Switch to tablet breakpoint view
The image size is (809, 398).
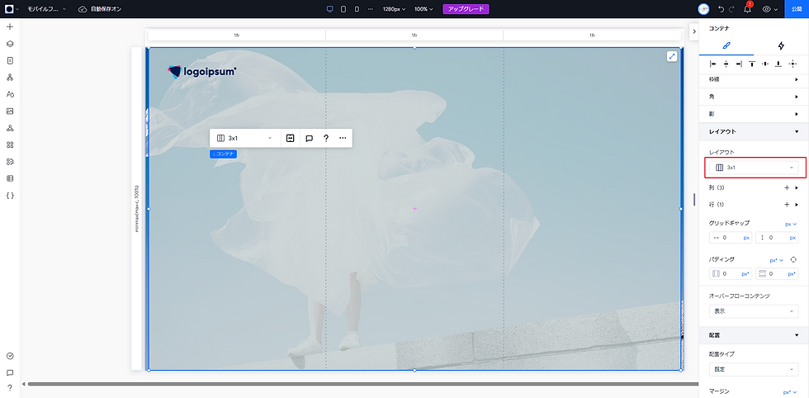[x=343, y=9]
